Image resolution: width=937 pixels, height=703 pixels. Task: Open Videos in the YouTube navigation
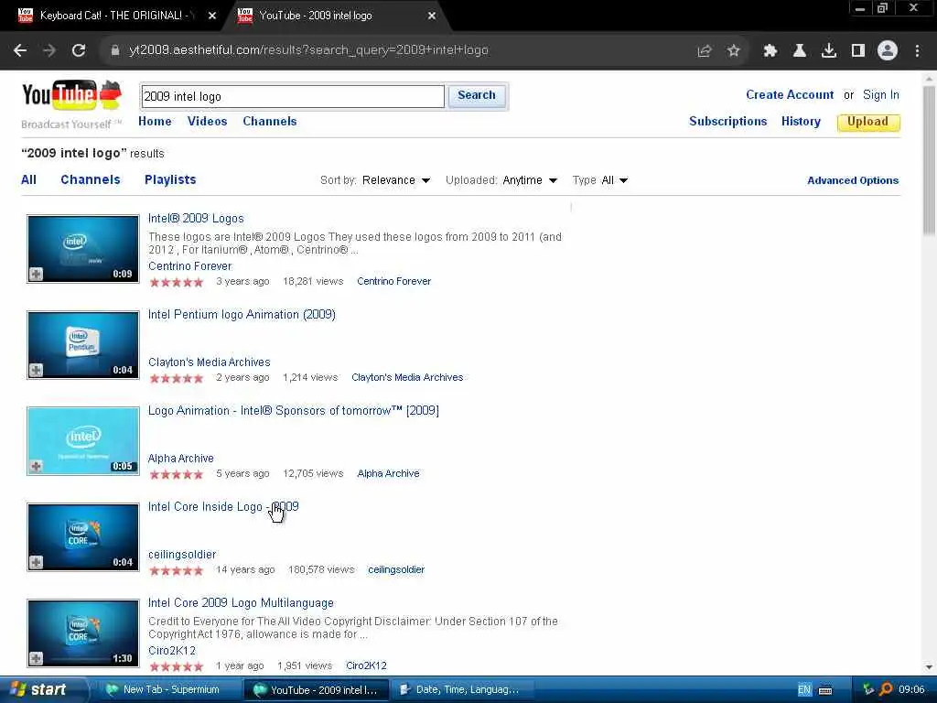(208, 122)
